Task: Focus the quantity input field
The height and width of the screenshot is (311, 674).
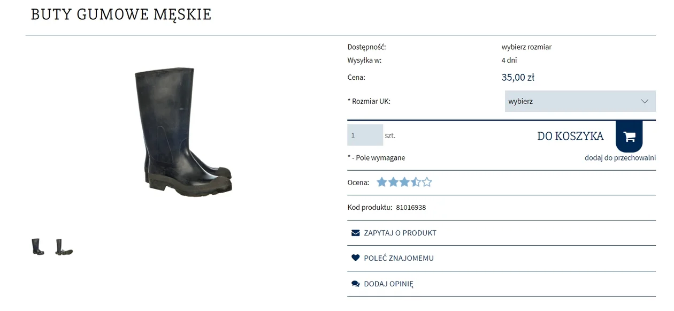Action: (365, 135)
